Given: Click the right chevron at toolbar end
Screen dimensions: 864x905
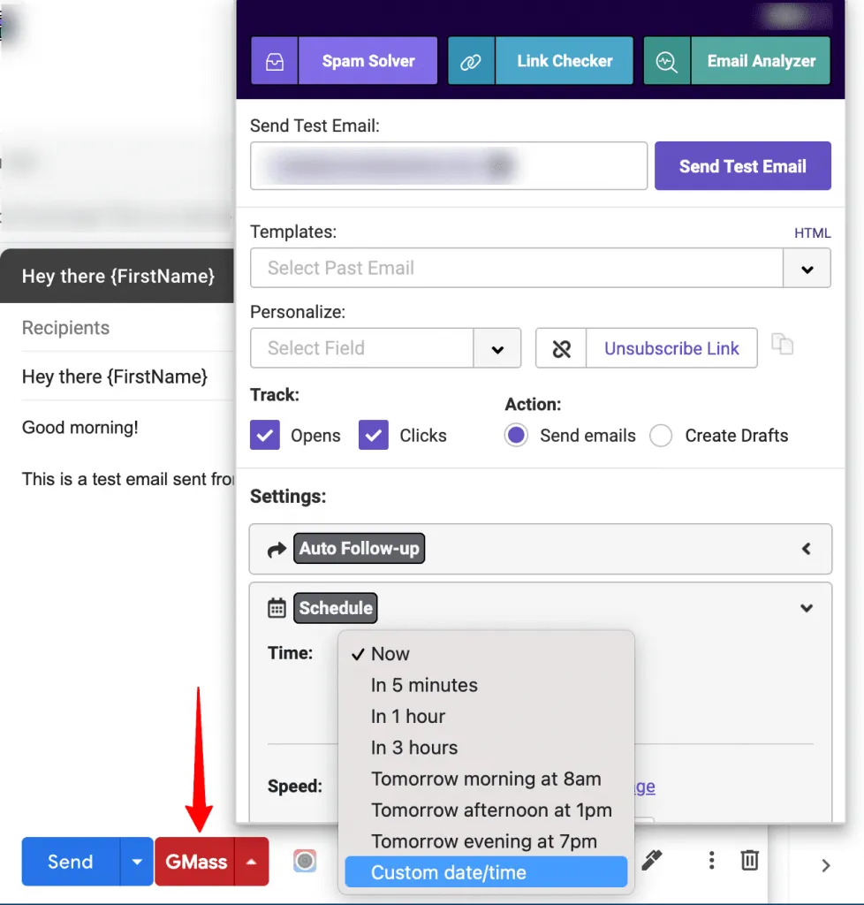Looking at the screenshot, I should pyautogui.click(x=825, y=865).
